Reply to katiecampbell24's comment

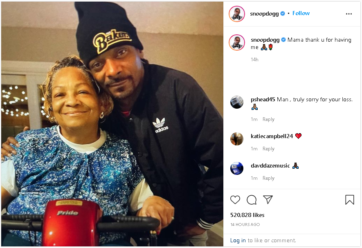268,149
